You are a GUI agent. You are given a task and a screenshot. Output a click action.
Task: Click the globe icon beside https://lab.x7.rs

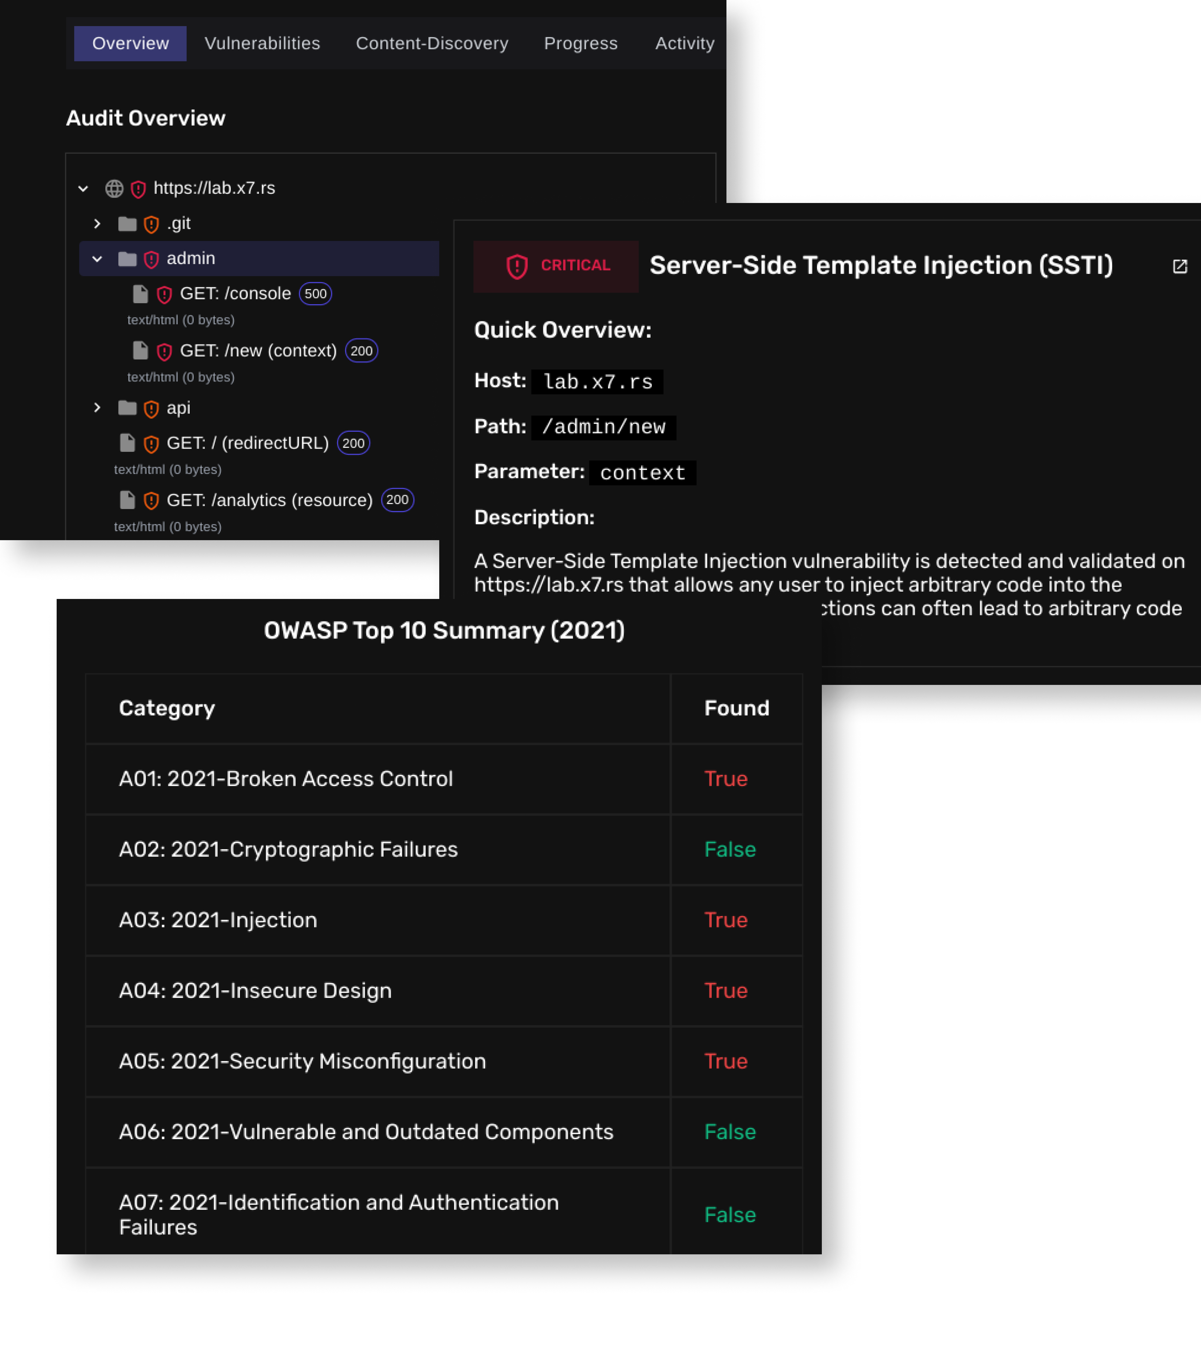(x=114, y=189)
